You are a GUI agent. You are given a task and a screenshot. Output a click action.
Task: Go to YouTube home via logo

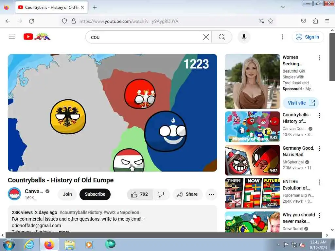tap(37, 37)
